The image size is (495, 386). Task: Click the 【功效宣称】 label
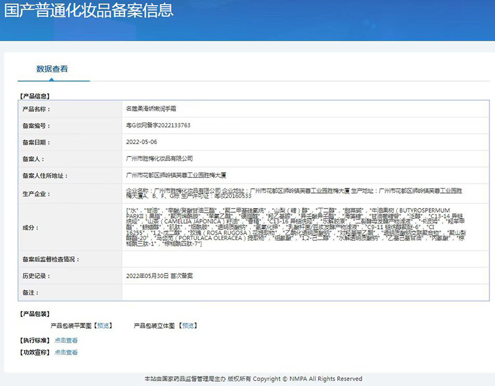35,352
